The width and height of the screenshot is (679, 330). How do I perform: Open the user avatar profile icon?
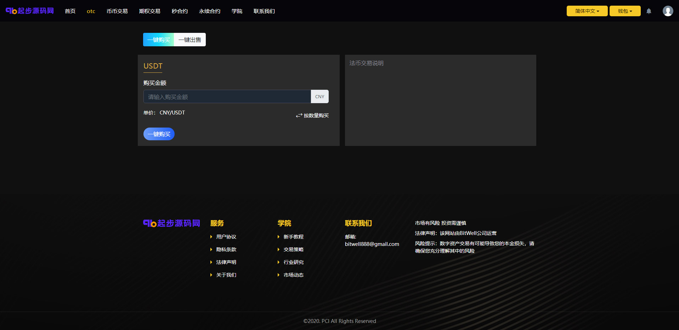(668, 11)
